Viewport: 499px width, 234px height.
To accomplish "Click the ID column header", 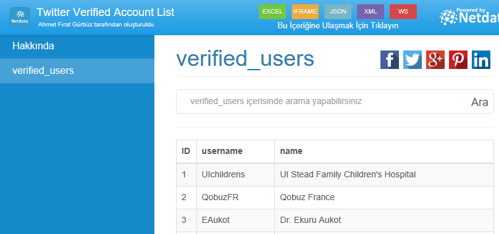I will [186, 151].
